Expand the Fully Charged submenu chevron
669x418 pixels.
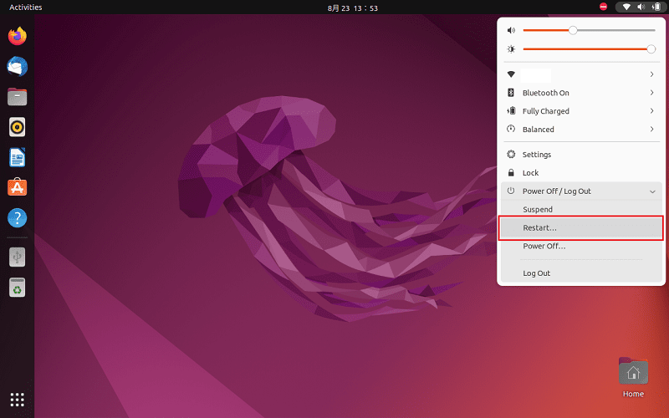pos(652,111)
